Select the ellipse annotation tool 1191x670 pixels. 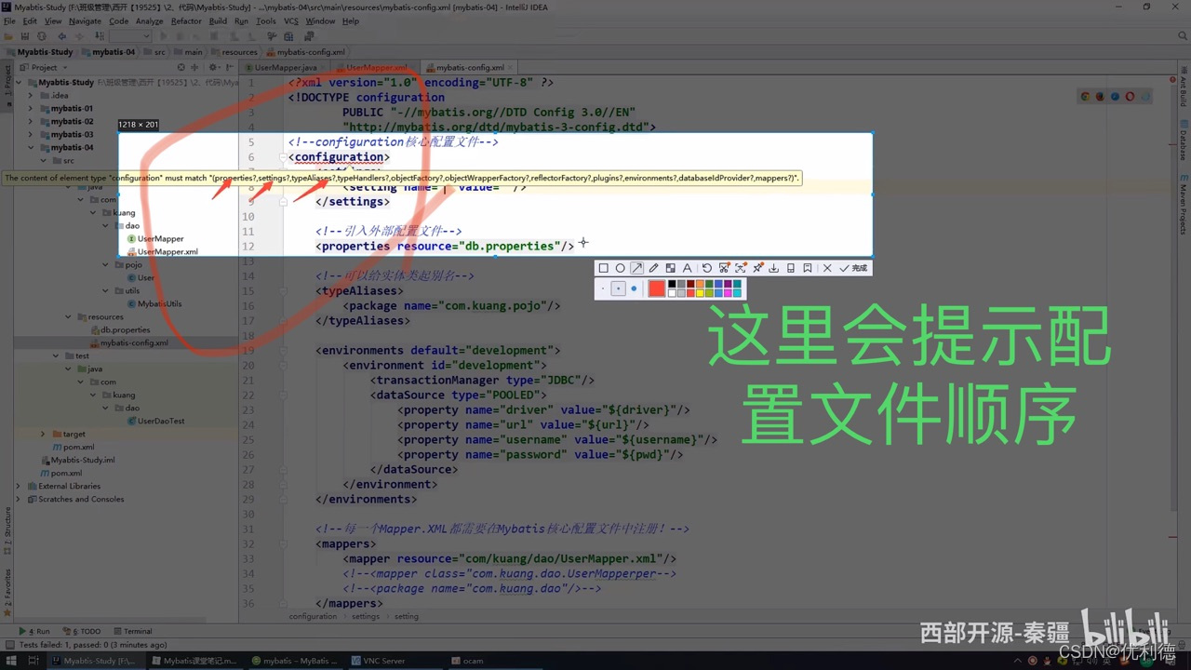click(x=620, y=268)
